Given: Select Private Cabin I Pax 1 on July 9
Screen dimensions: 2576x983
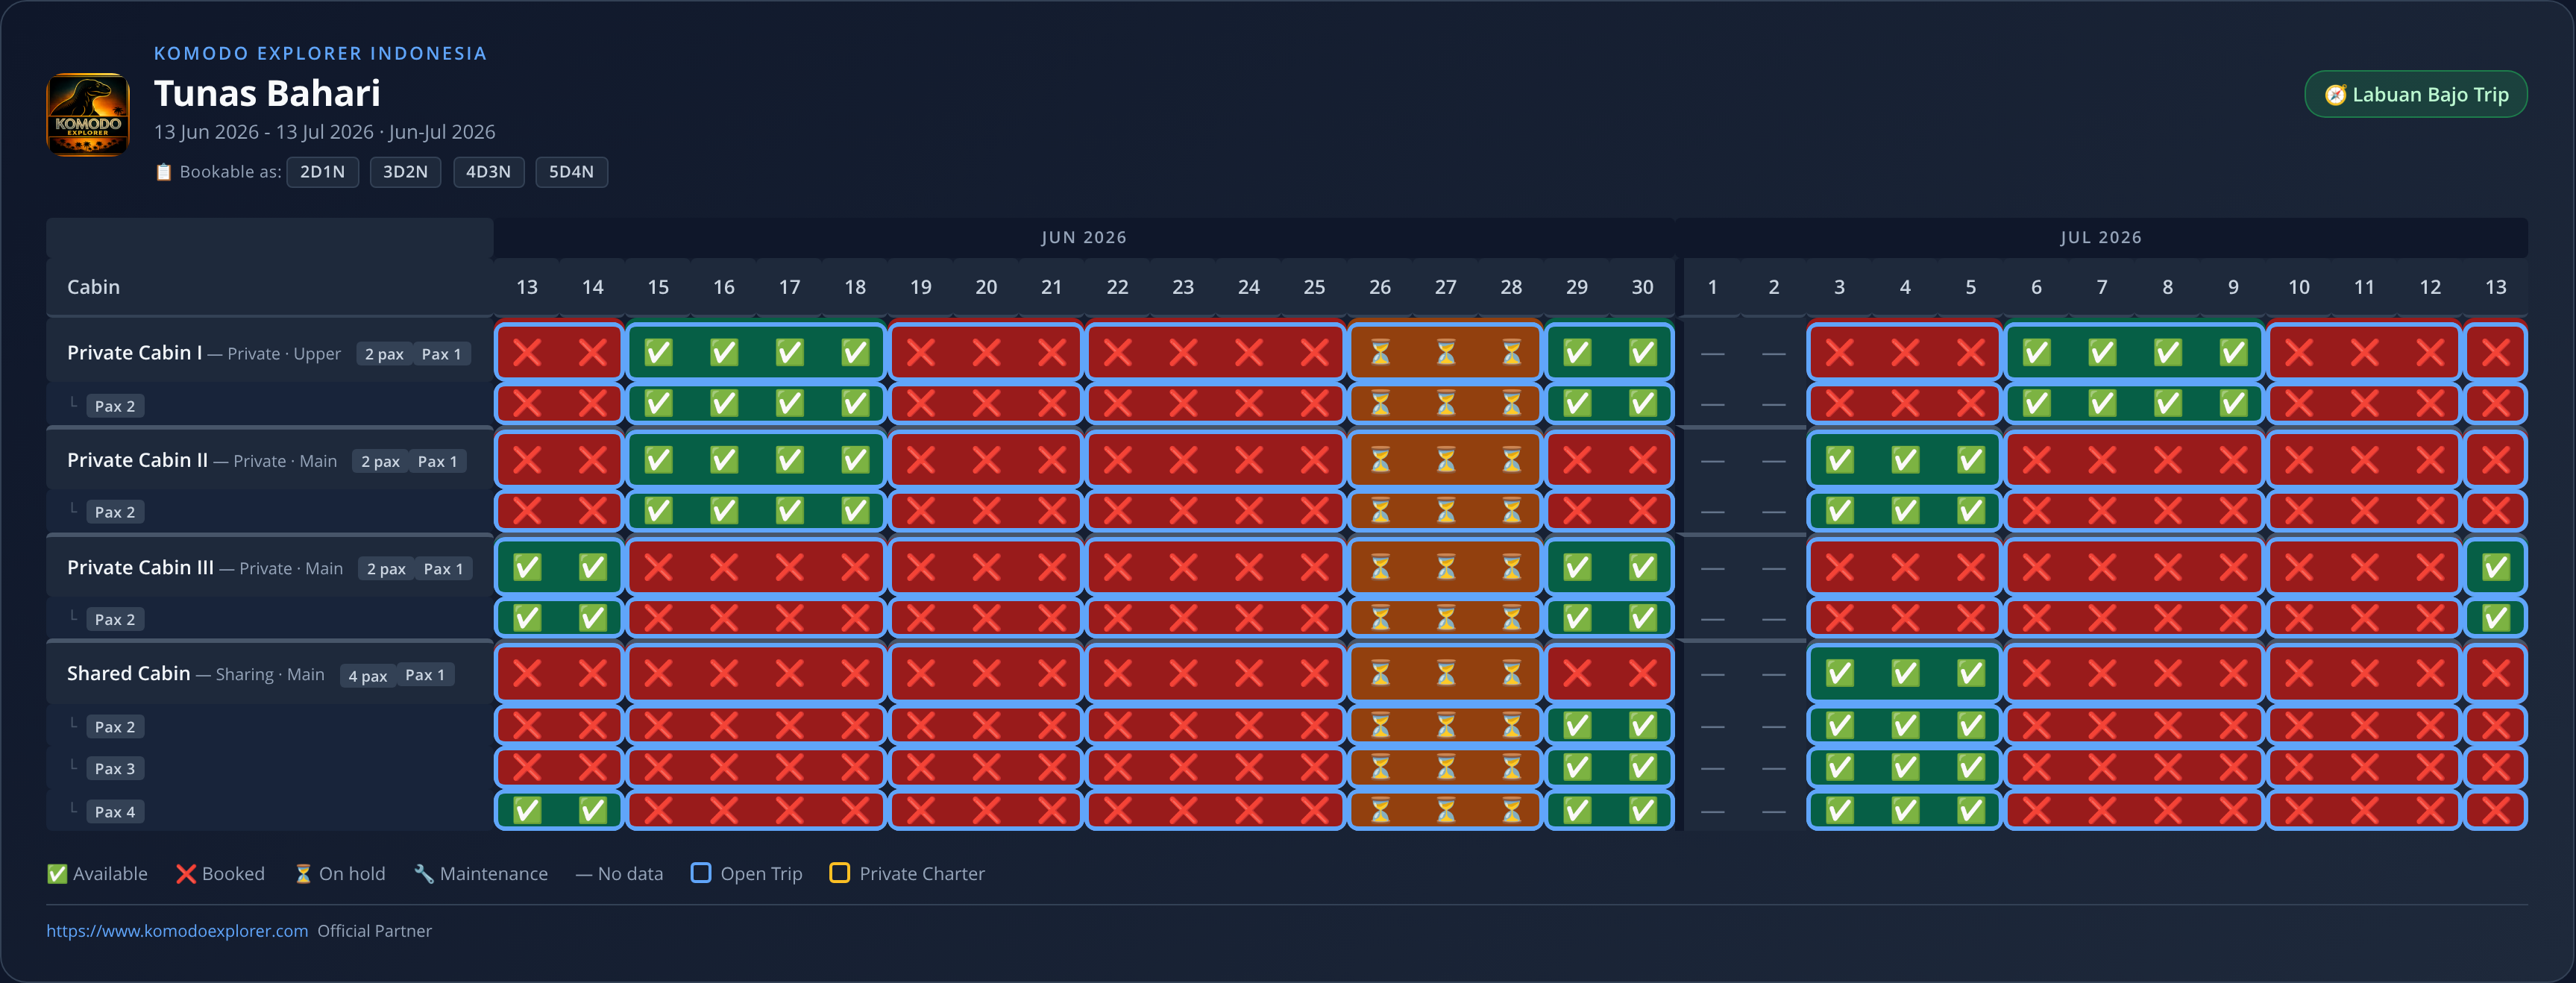Looking at the screenshot, I should (2233, 352).
